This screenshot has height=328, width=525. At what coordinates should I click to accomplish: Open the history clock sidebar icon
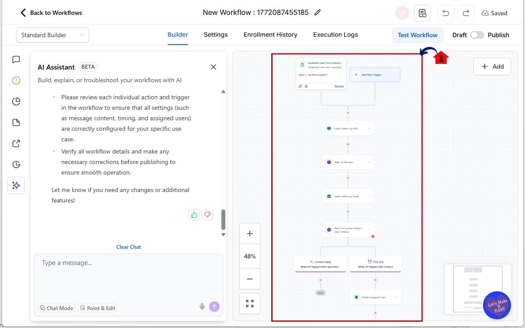coord(16,164)
